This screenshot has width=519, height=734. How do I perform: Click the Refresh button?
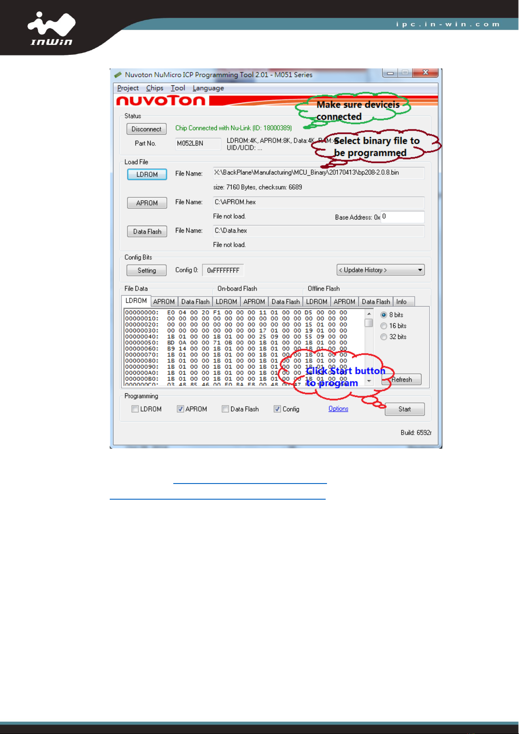pos(401,379)
